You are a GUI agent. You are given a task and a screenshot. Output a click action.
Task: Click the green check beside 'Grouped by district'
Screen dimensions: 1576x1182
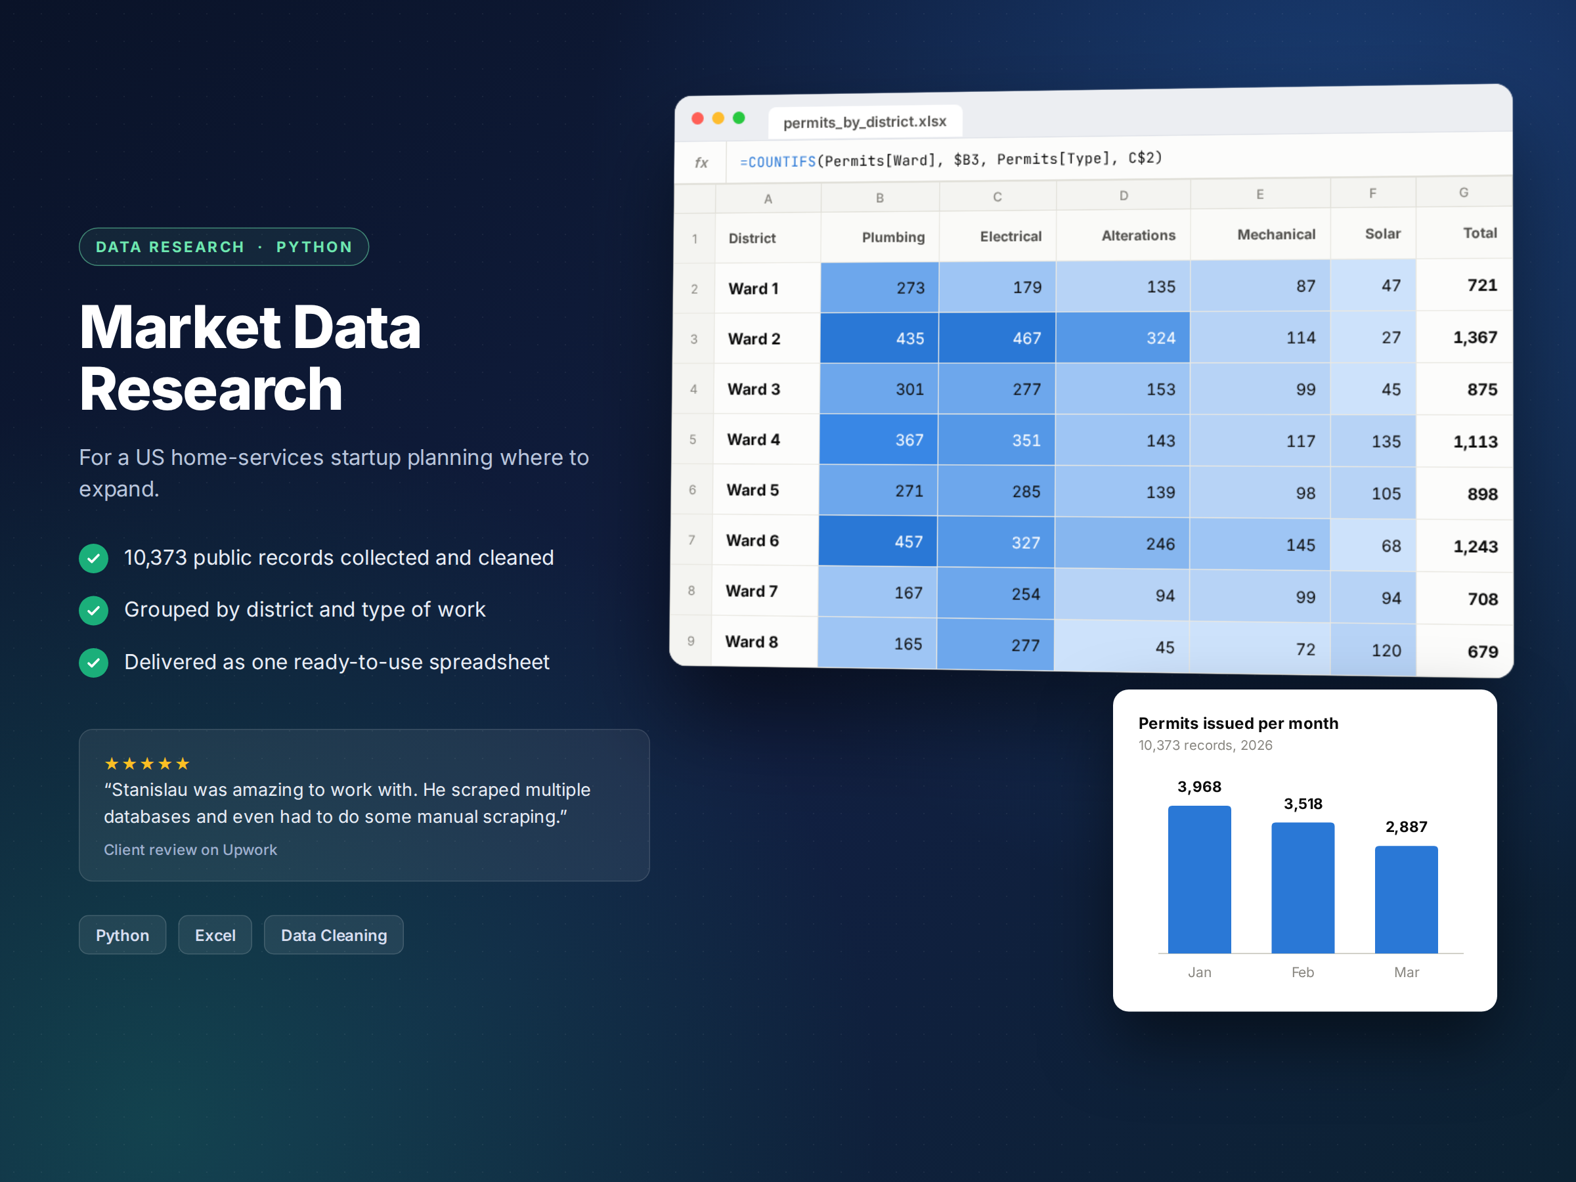click(93, 610)
